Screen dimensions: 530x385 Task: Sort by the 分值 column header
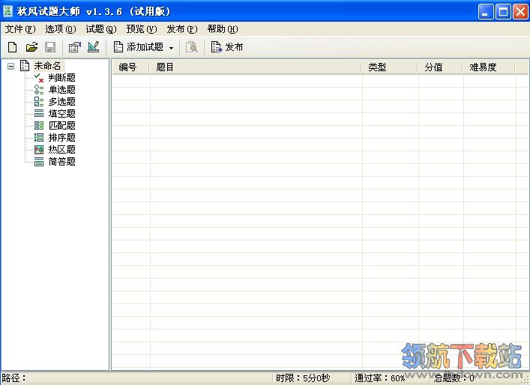pyautogui.click(x=440, y=67)
